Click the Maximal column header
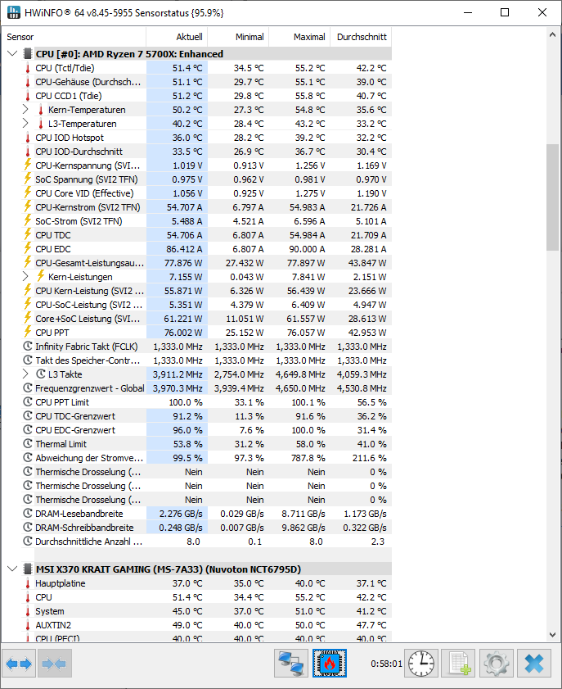This screenshot has width=562, height=689. tap(299, 37)
